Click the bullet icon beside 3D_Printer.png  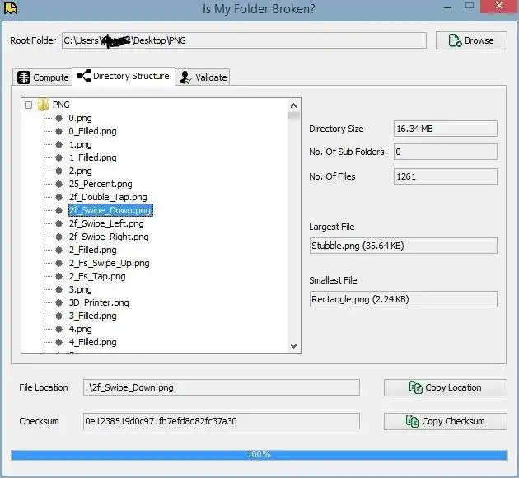click(x=59, y=302)
